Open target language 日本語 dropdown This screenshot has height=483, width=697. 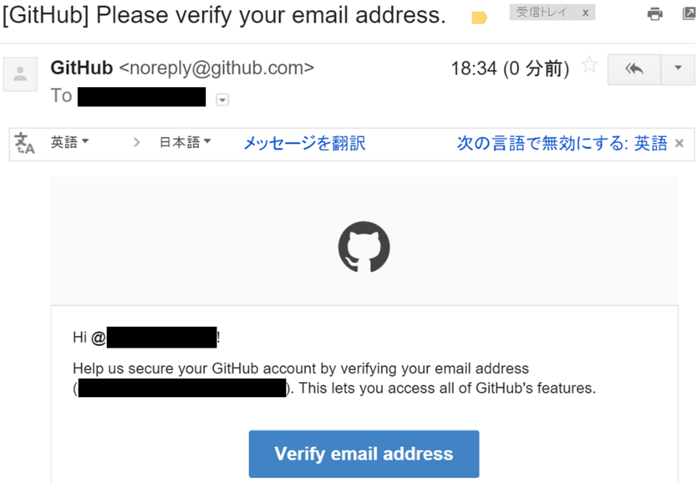(185, 142)
